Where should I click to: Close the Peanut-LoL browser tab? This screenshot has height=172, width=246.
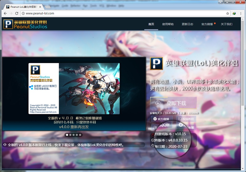tap(40, 7)
